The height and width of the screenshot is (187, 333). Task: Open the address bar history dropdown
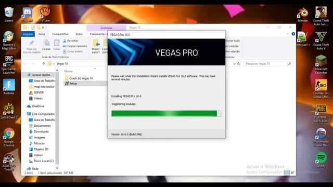click(234, 63)
